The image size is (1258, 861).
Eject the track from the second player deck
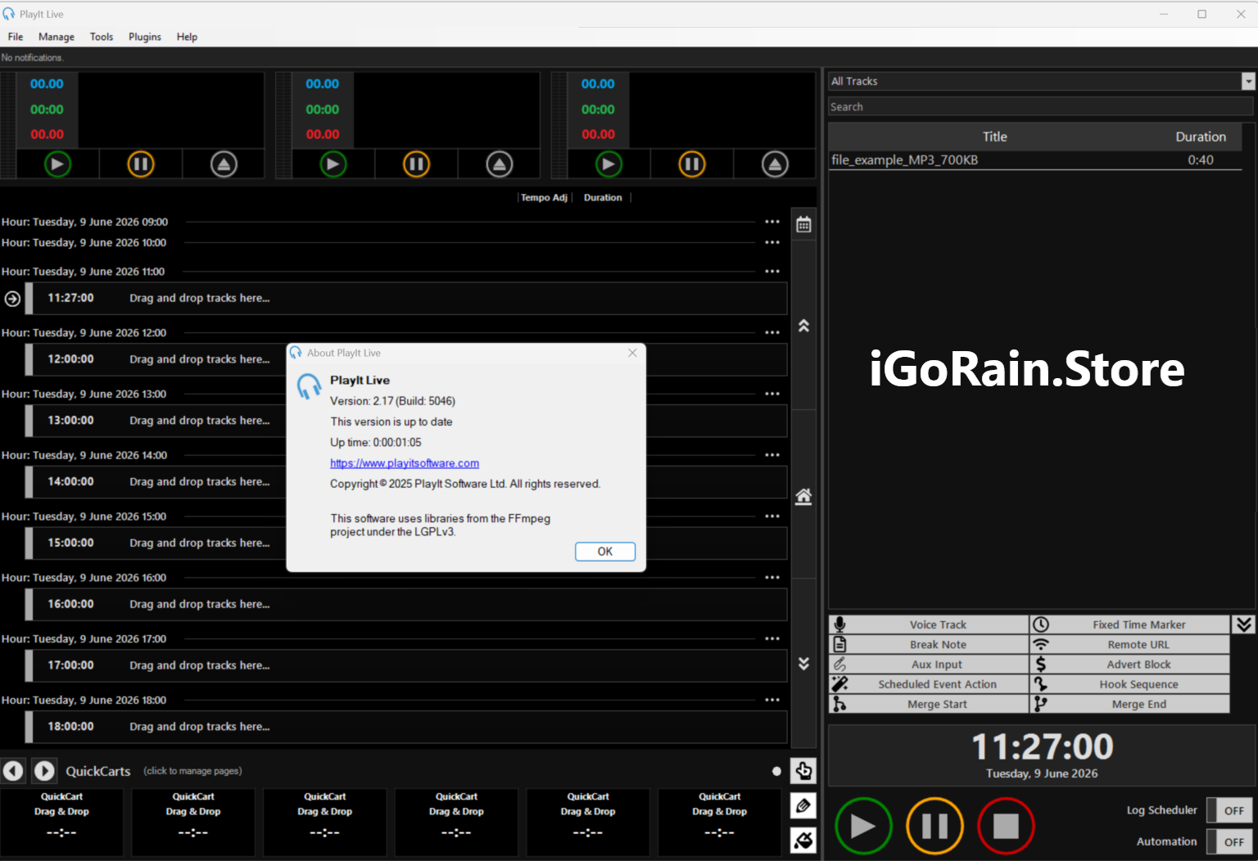click(500, 165)
